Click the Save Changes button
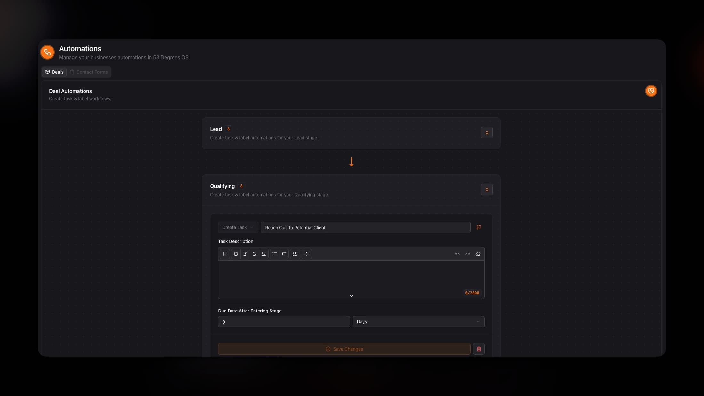This screenshot has height=396, width=704. tap(344, 349)
